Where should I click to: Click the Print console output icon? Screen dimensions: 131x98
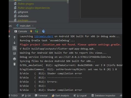point(14,59)
